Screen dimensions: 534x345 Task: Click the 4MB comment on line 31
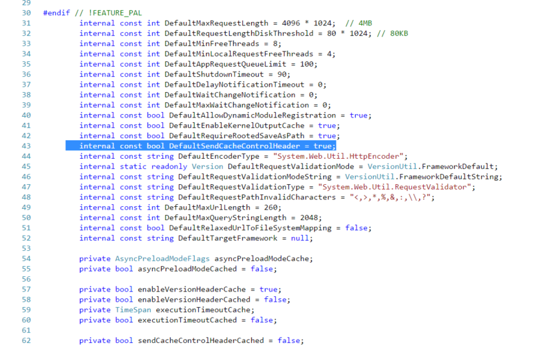pyautogui.click(x=358, y=23)
